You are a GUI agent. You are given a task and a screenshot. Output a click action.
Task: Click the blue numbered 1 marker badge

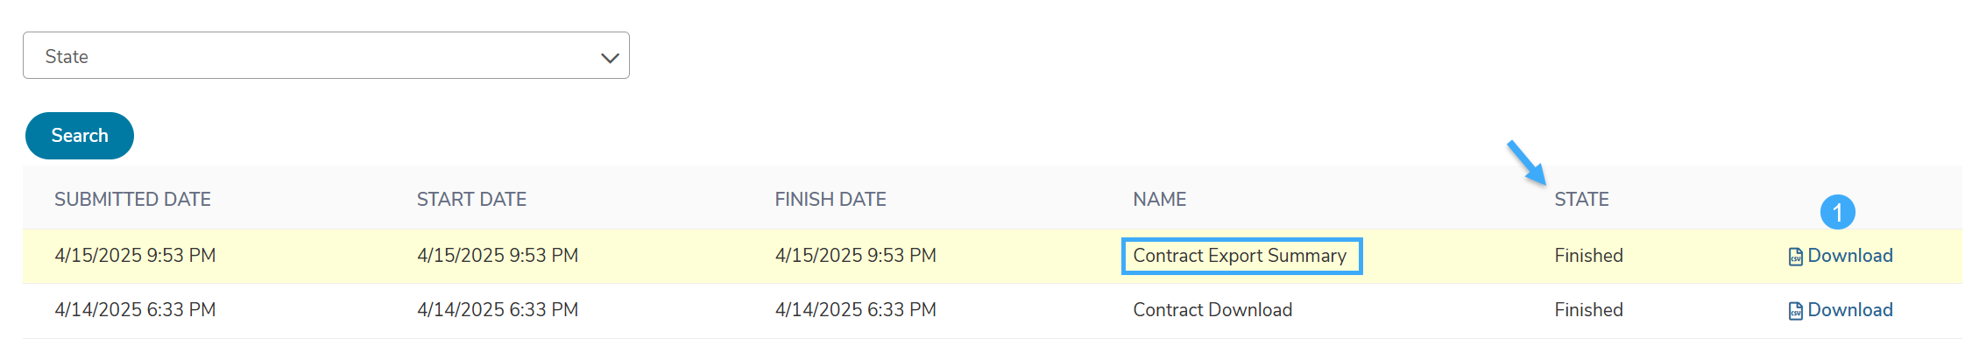(1837, 212)
